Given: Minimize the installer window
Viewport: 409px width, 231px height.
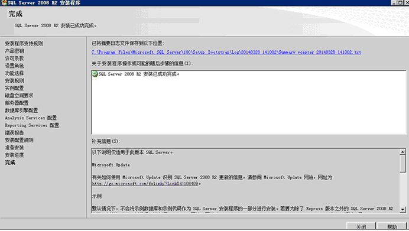Looking at the screenshot, I should [x=394, y=3].
